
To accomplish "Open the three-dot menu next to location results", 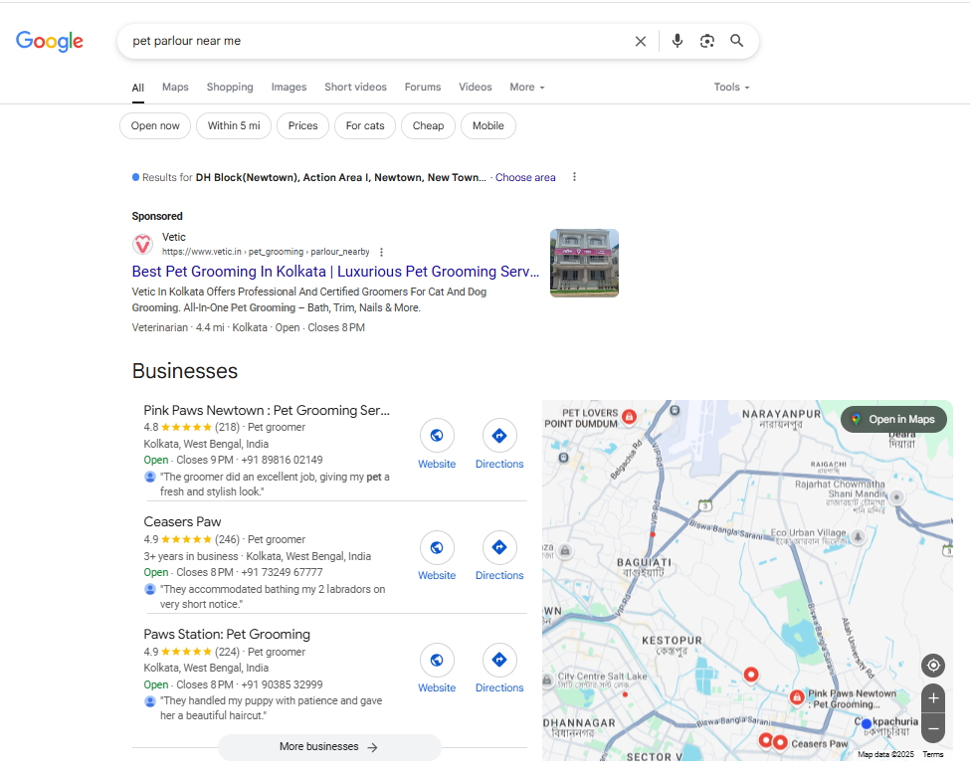I will click(574, 176).
